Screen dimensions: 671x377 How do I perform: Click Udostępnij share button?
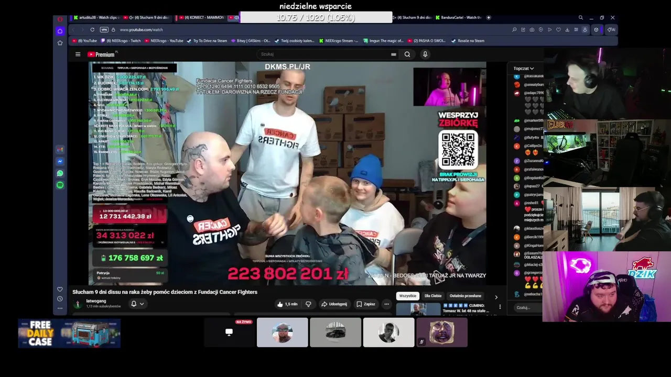(334, 304)
